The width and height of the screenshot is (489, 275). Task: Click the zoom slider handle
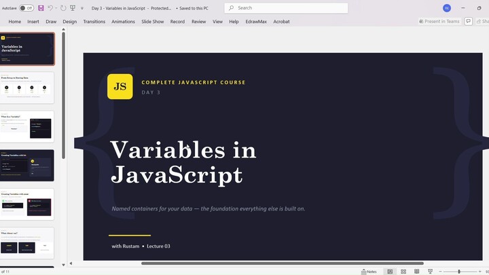coord(459,272)
